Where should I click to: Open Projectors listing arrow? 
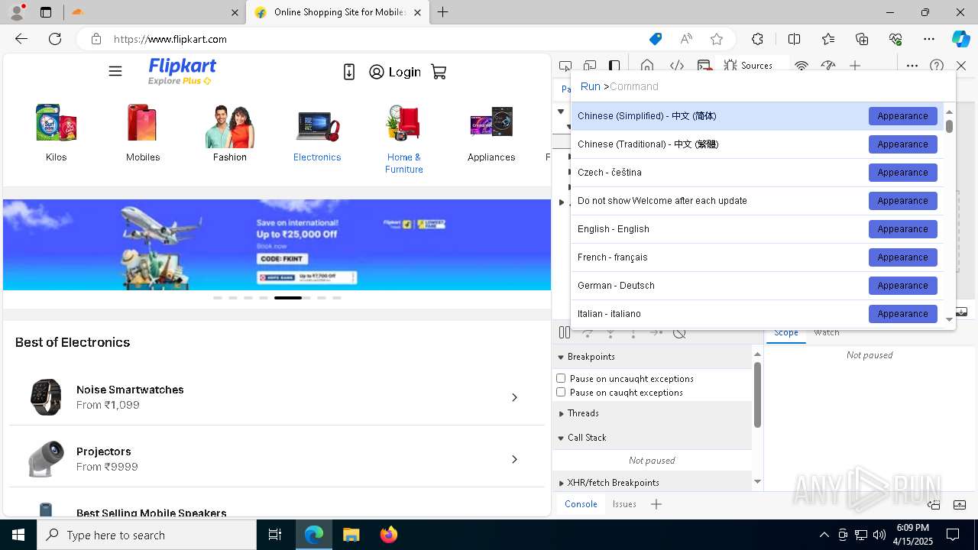[514, 459]
